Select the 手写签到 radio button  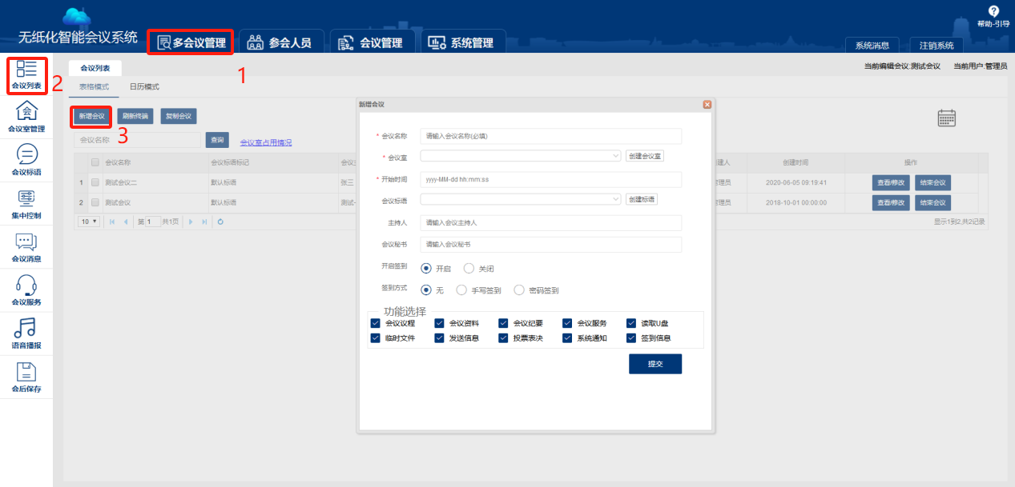[x=461, y=290]
